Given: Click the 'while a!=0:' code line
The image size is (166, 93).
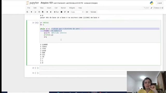Looking at the screenshot, I should pyautogui.click(x=45, y=29).
